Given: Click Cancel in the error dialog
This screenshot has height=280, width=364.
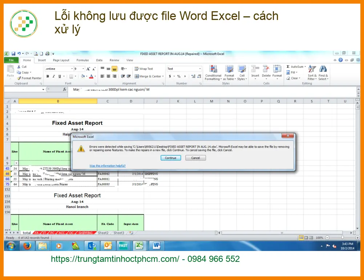Looking at the screenshot, I should point(195,158).
